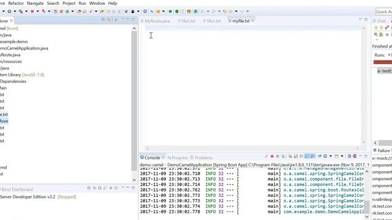The height and width of the screenshot is (220, 392).
Task: Open the Refactor menu
Action: [16, 3]
